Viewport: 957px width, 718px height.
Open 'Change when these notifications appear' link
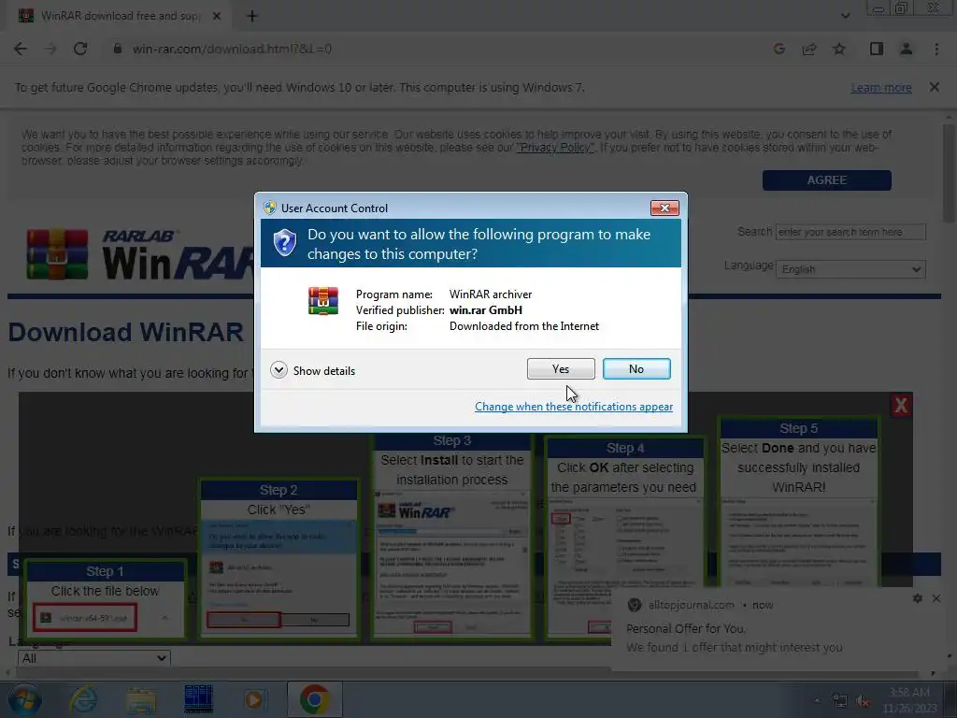(x=574, y=407)
